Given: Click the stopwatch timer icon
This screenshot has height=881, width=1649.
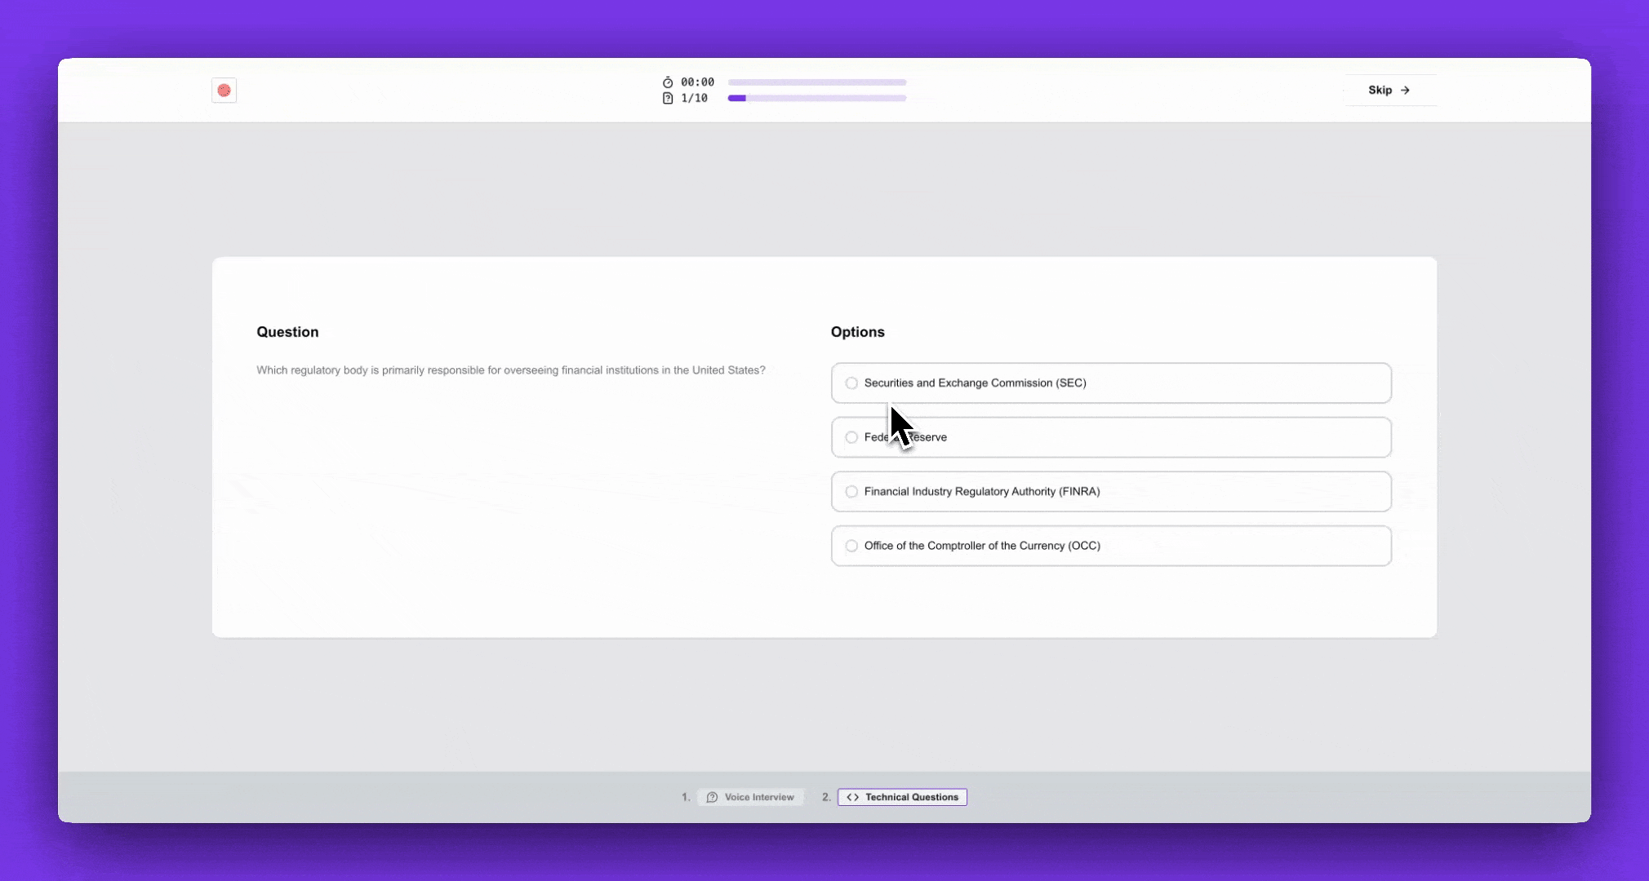Looking at the screenshot, I should click(x=668, y=82).
